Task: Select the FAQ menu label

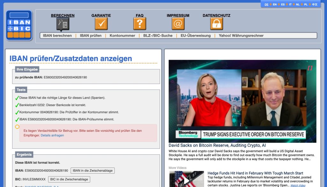Action: [140, 15]
